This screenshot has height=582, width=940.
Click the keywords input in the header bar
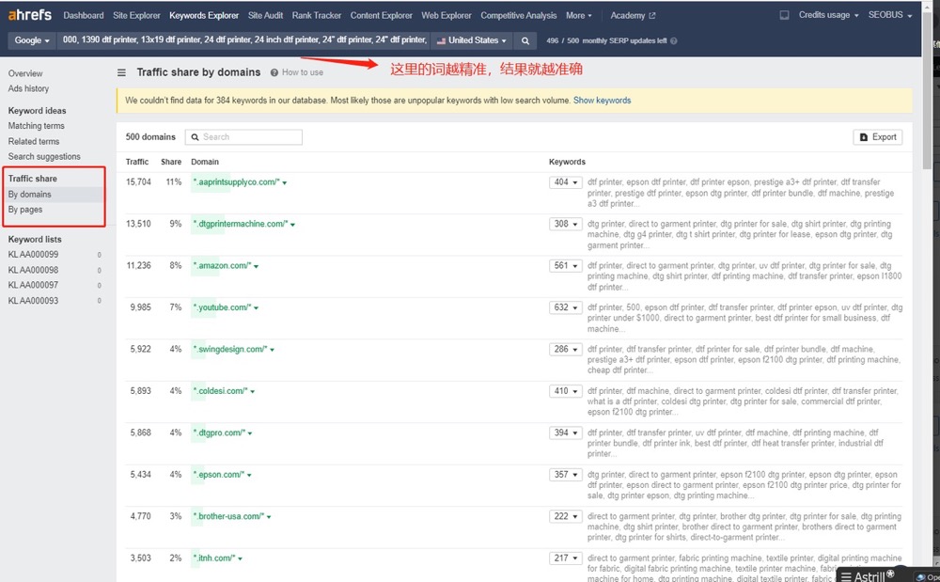[x=243, y=40]
